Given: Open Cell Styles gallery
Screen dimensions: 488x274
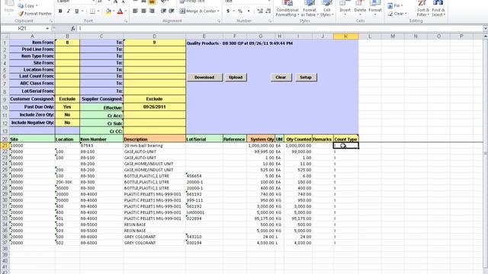Looking at the screenshot, I should [326, 8].
